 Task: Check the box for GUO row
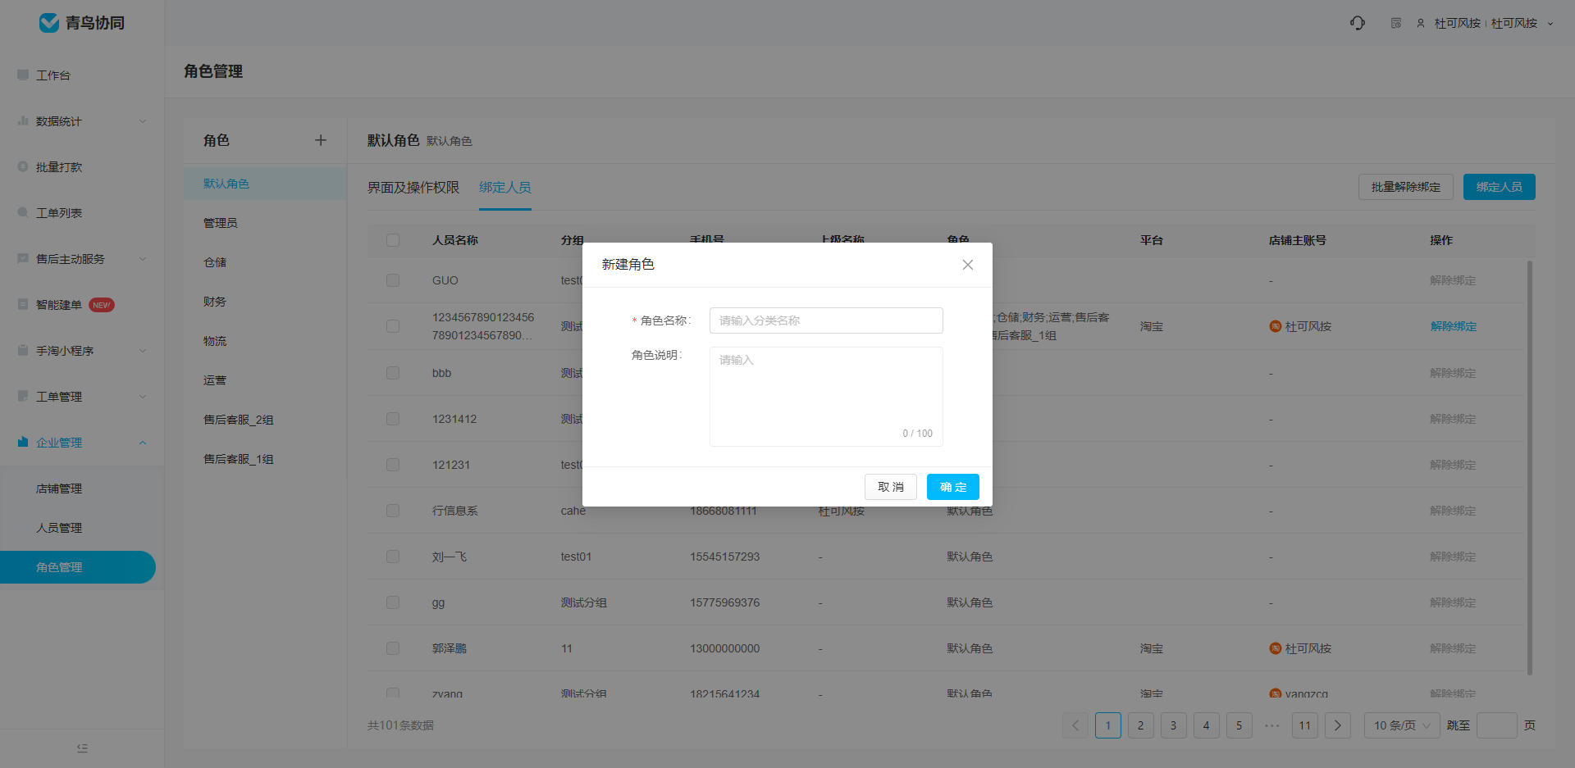click(393, 280)
